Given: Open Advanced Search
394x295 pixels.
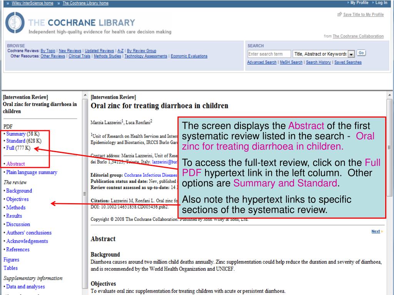Looking at the screenshot, I should click(262, 62).
